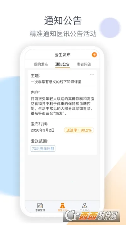Tap the announcement content paragraph
Viewport: 126px width, 225px height.
tap(62, 106)
